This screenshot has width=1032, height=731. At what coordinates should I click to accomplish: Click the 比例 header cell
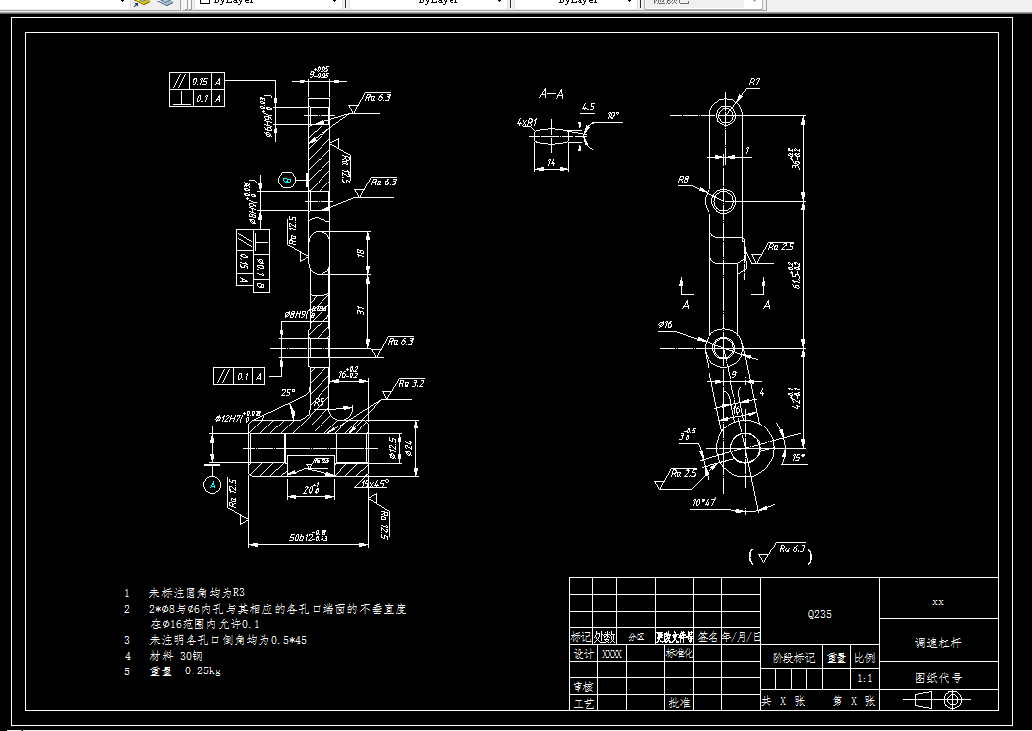pos(865,658)
